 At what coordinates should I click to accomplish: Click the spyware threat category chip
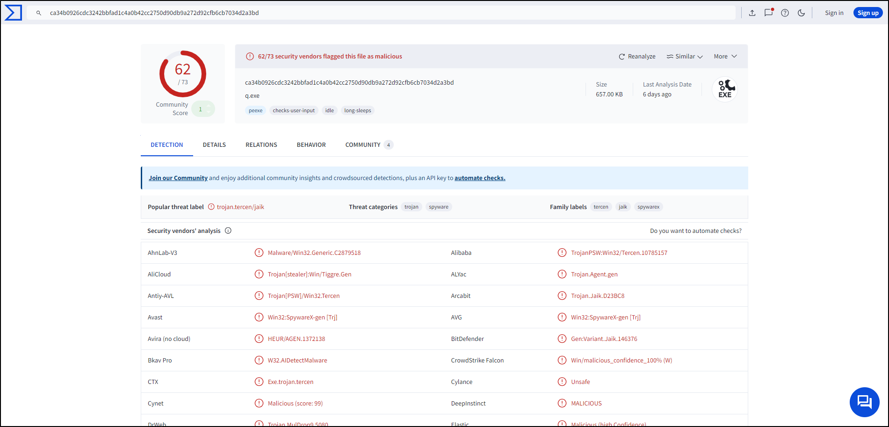point(439,207)
